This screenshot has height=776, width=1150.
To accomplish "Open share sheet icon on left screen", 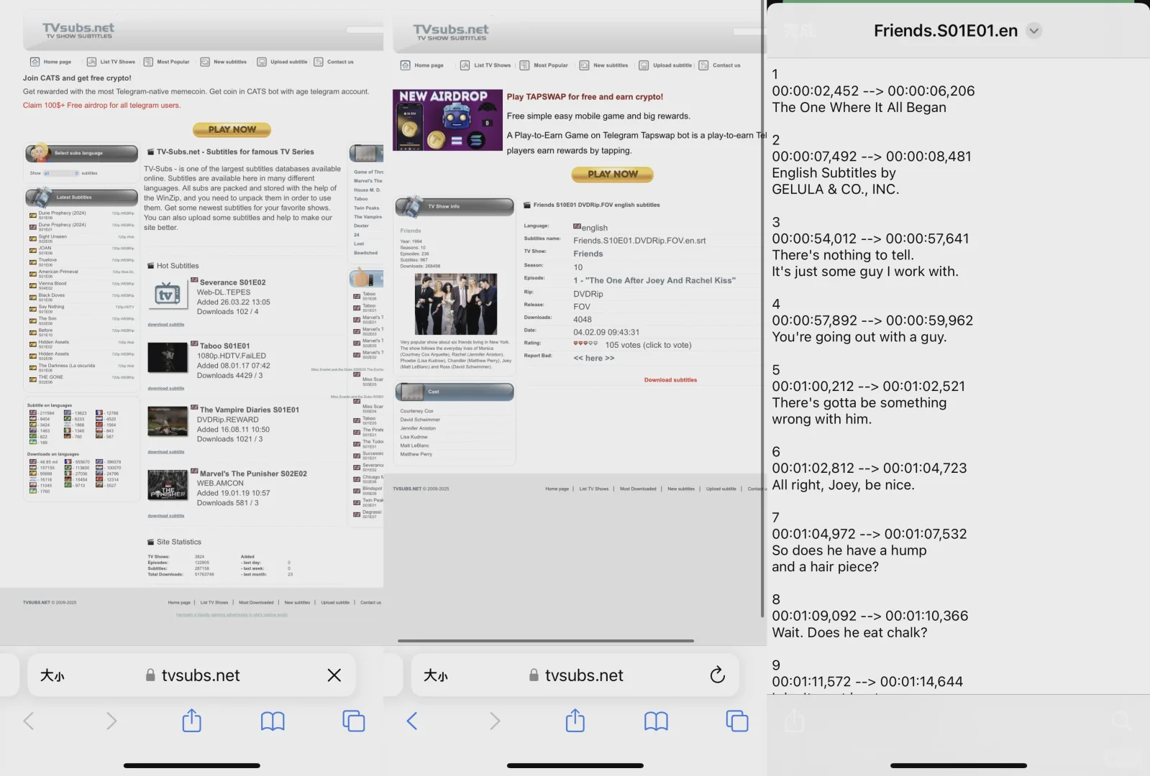I will pyautogui.click(x=191, y=720).
